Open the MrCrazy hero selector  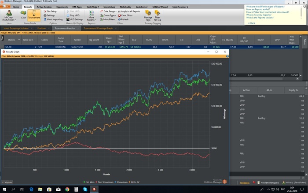(x=9, y=15)
